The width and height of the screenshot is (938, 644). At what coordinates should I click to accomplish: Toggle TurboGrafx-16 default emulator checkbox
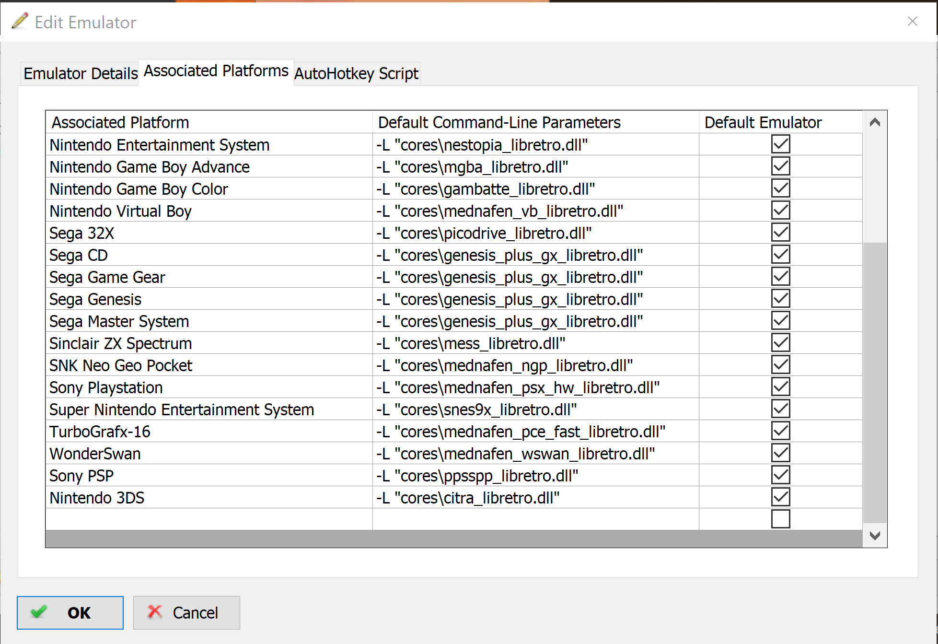(780, 431)
